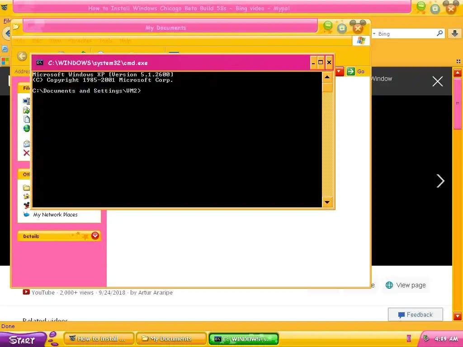Screen dimensions: 463x347
Task: Open the Tools menu in My Documents
Action: pos(106,40)
